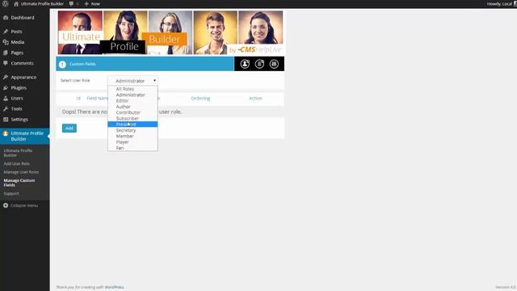Viewport: 517px width, 291px height.
Task: Go to Dashboard in sidebar
Action: (x=23, y=18)
